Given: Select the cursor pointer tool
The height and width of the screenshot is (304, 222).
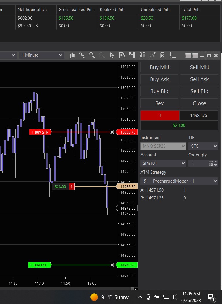Looking at the screenshot, I should pyautogui.click(x=112, y=55).
